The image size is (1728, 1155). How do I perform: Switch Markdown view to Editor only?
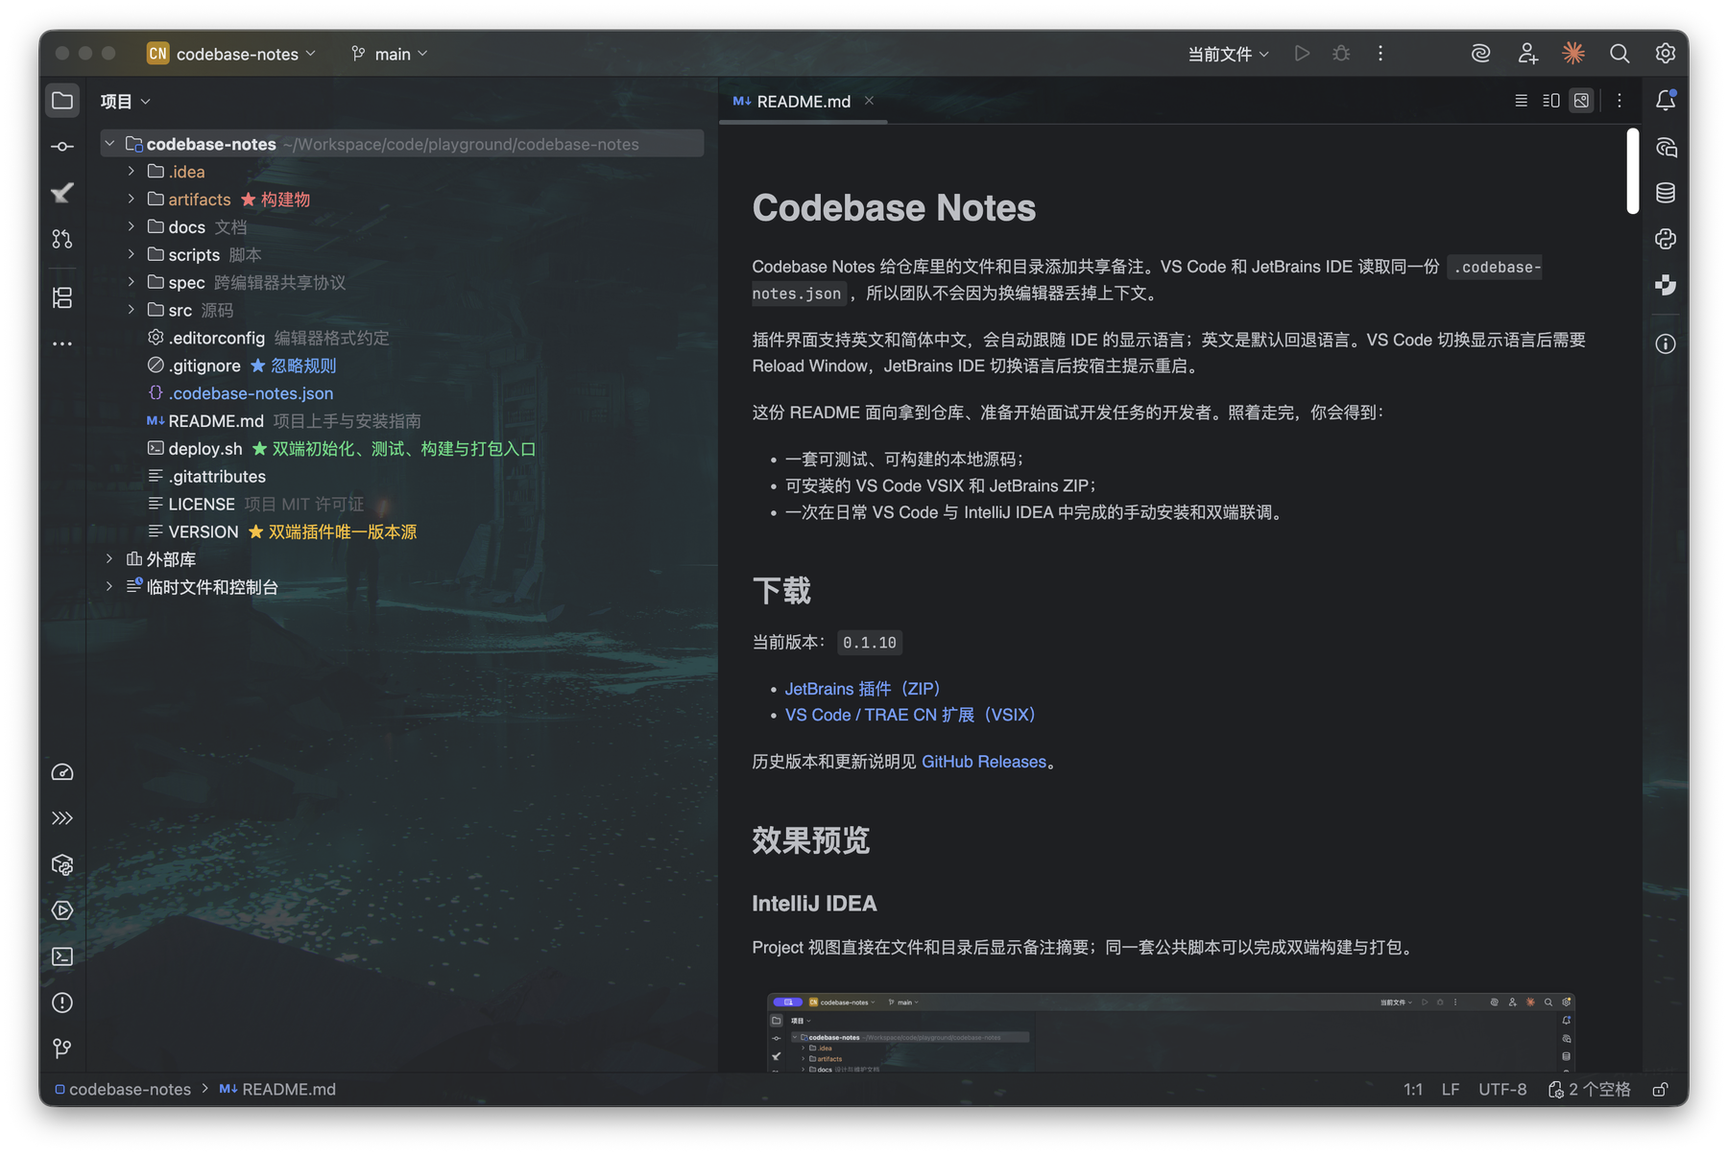click(1521, 101)
